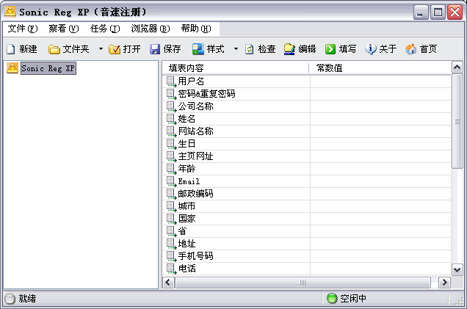Click the 打开 (Open) toolbar icon

tap(115, 49)
